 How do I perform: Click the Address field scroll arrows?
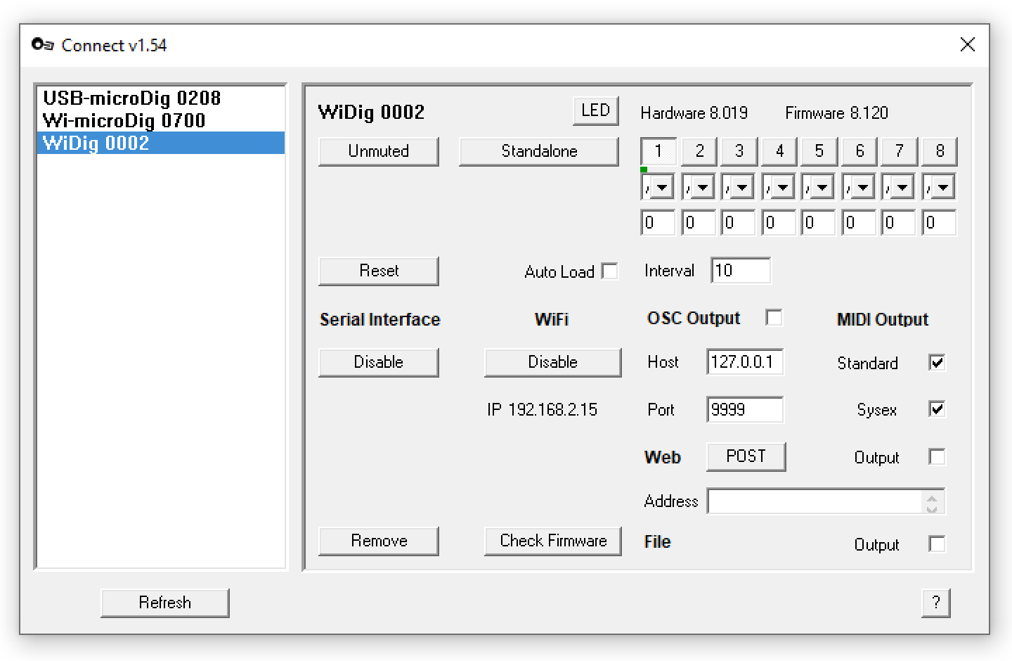coord(932,502)
